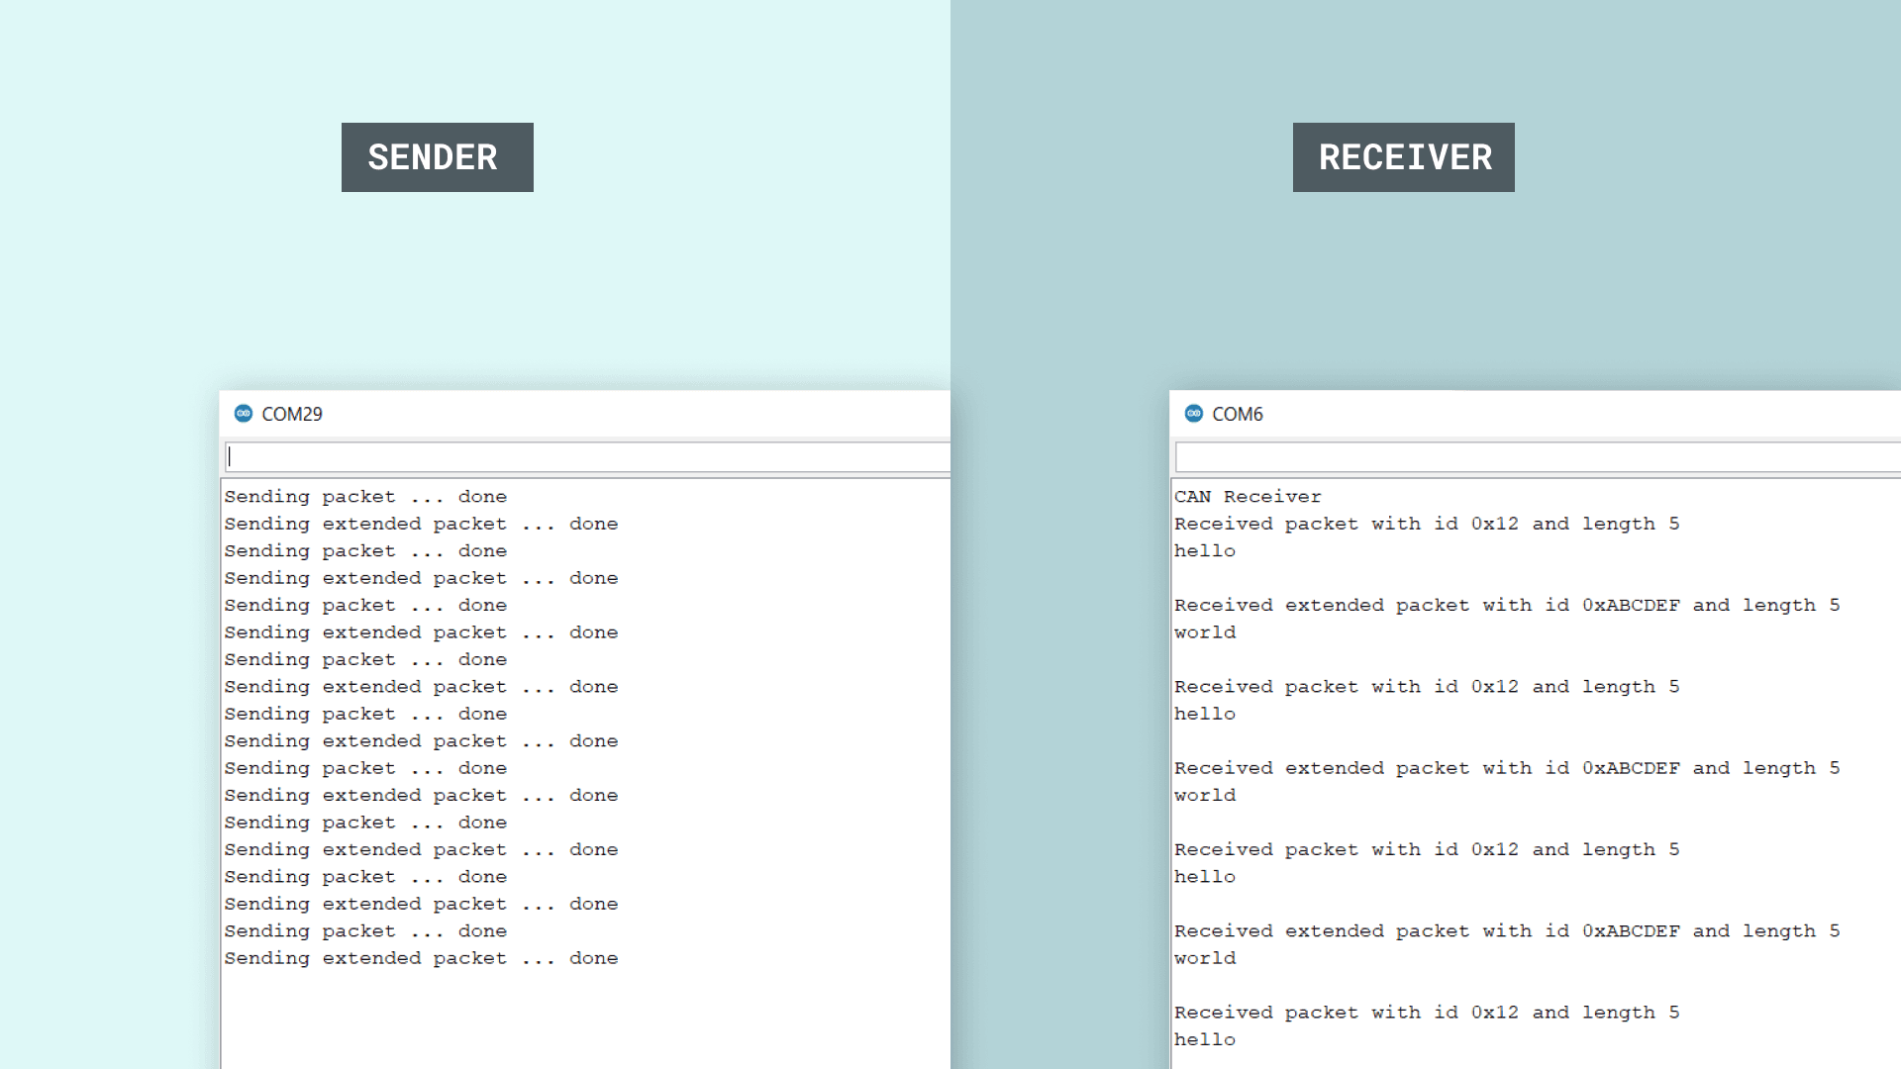Screen dimensions: 1901x1069
Task: Click the first "hello" line in COM6
Action: pos(1205,551)
